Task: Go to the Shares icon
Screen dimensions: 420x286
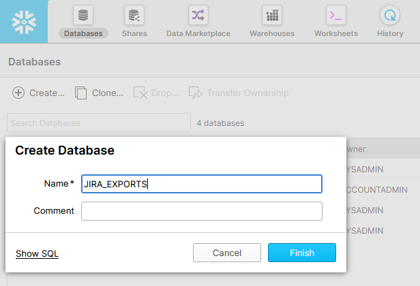Action: tap(134, 15)
